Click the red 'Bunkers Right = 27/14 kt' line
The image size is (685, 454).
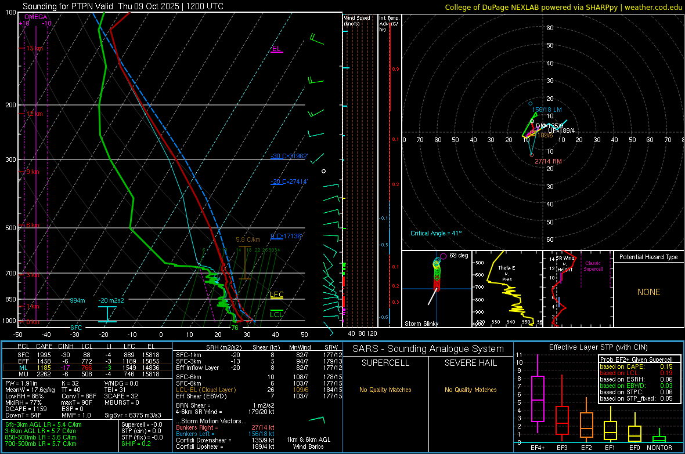(x=225, y=427)
